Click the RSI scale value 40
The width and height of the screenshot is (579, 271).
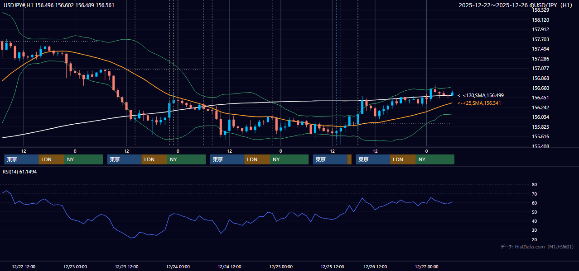(x=534, y=221)
